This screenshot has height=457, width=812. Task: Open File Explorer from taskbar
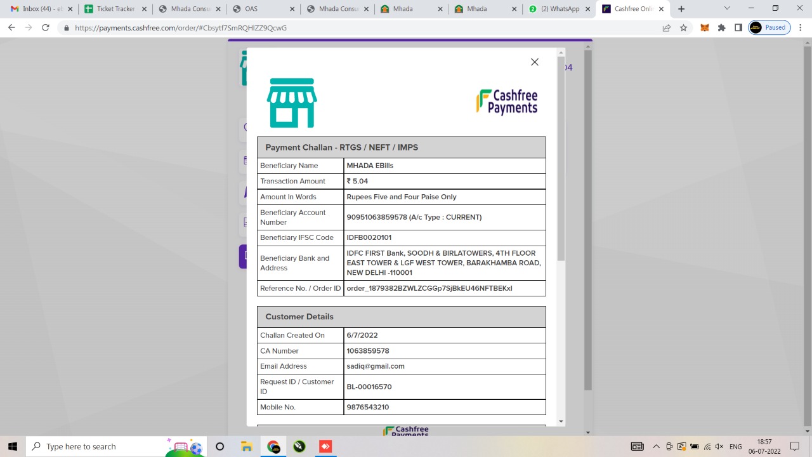[247, 446]
